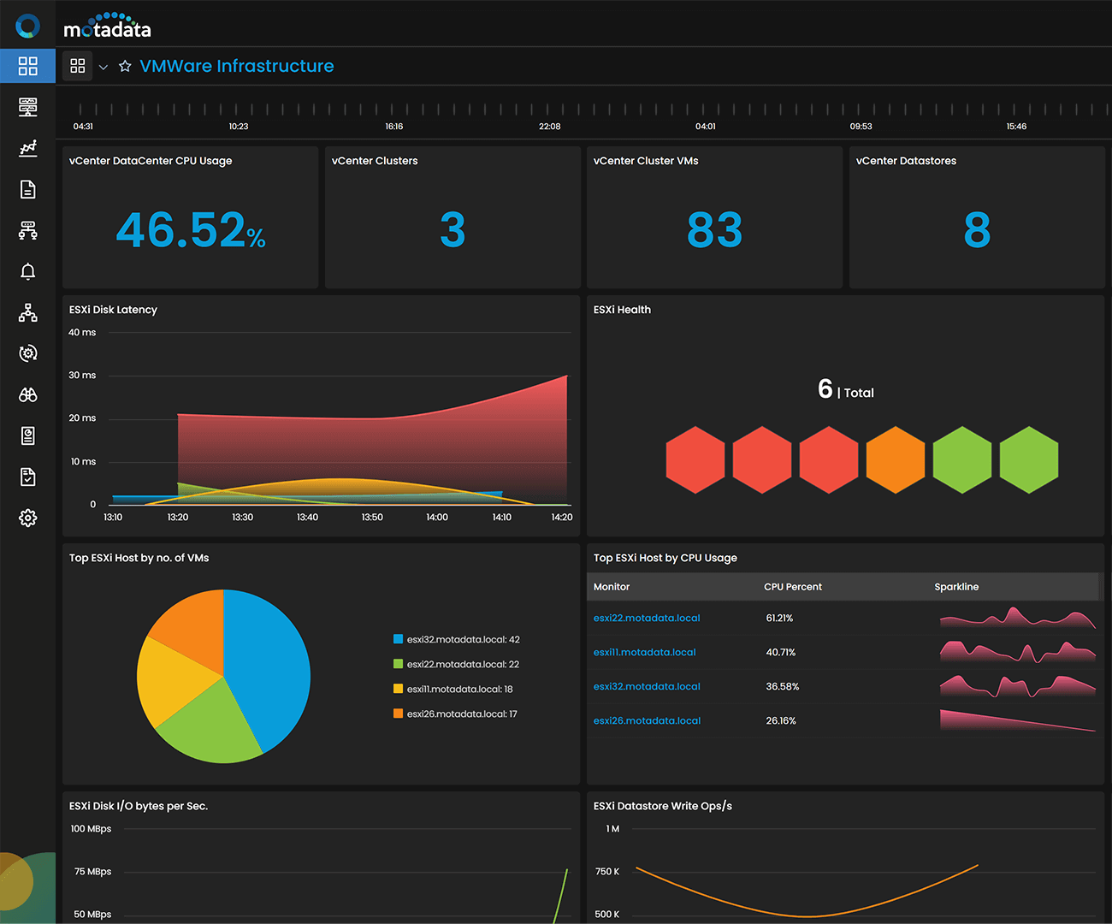Toggle esxi26.motadata.local legend entry in pie chart
The width and height of the screenshot is (1112, 924).
click(461, 714)
